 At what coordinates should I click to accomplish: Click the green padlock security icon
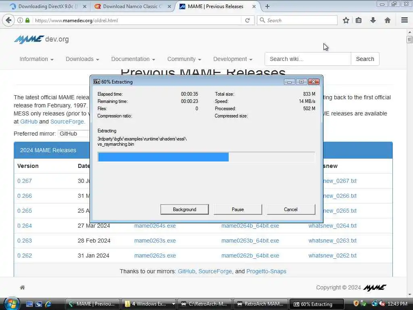pyautogui.click(x=27, y=20)
